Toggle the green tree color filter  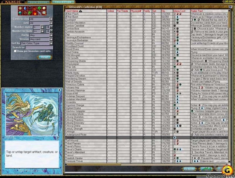click(39, 8)
